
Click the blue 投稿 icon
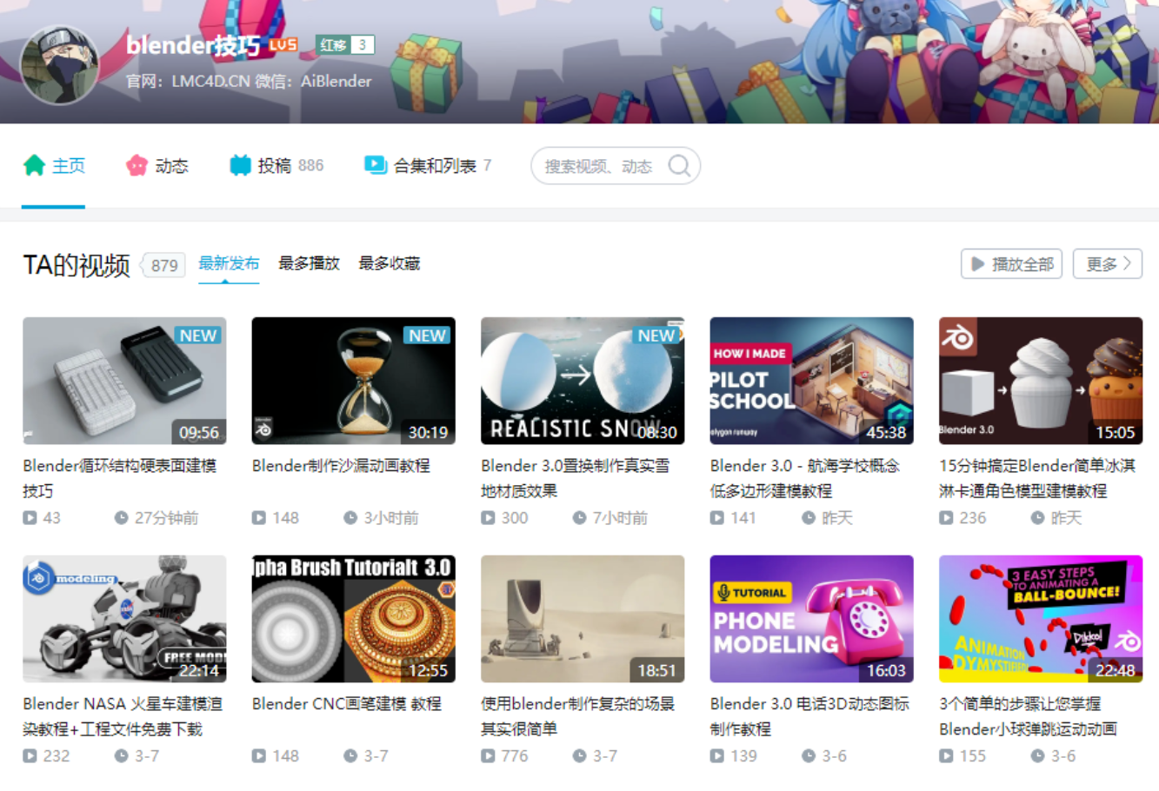[x=240, y=165]
